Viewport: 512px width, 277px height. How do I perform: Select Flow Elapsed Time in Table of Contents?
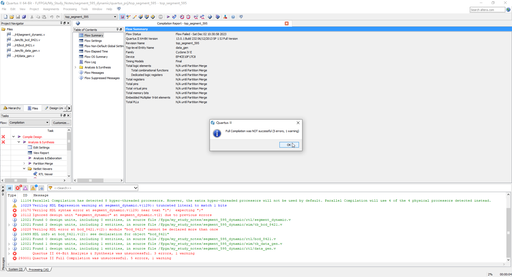[96, 51]
